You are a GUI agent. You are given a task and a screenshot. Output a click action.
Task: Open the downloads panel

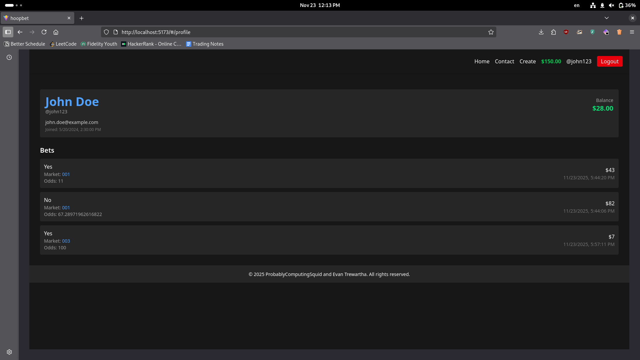coord(541,32)
